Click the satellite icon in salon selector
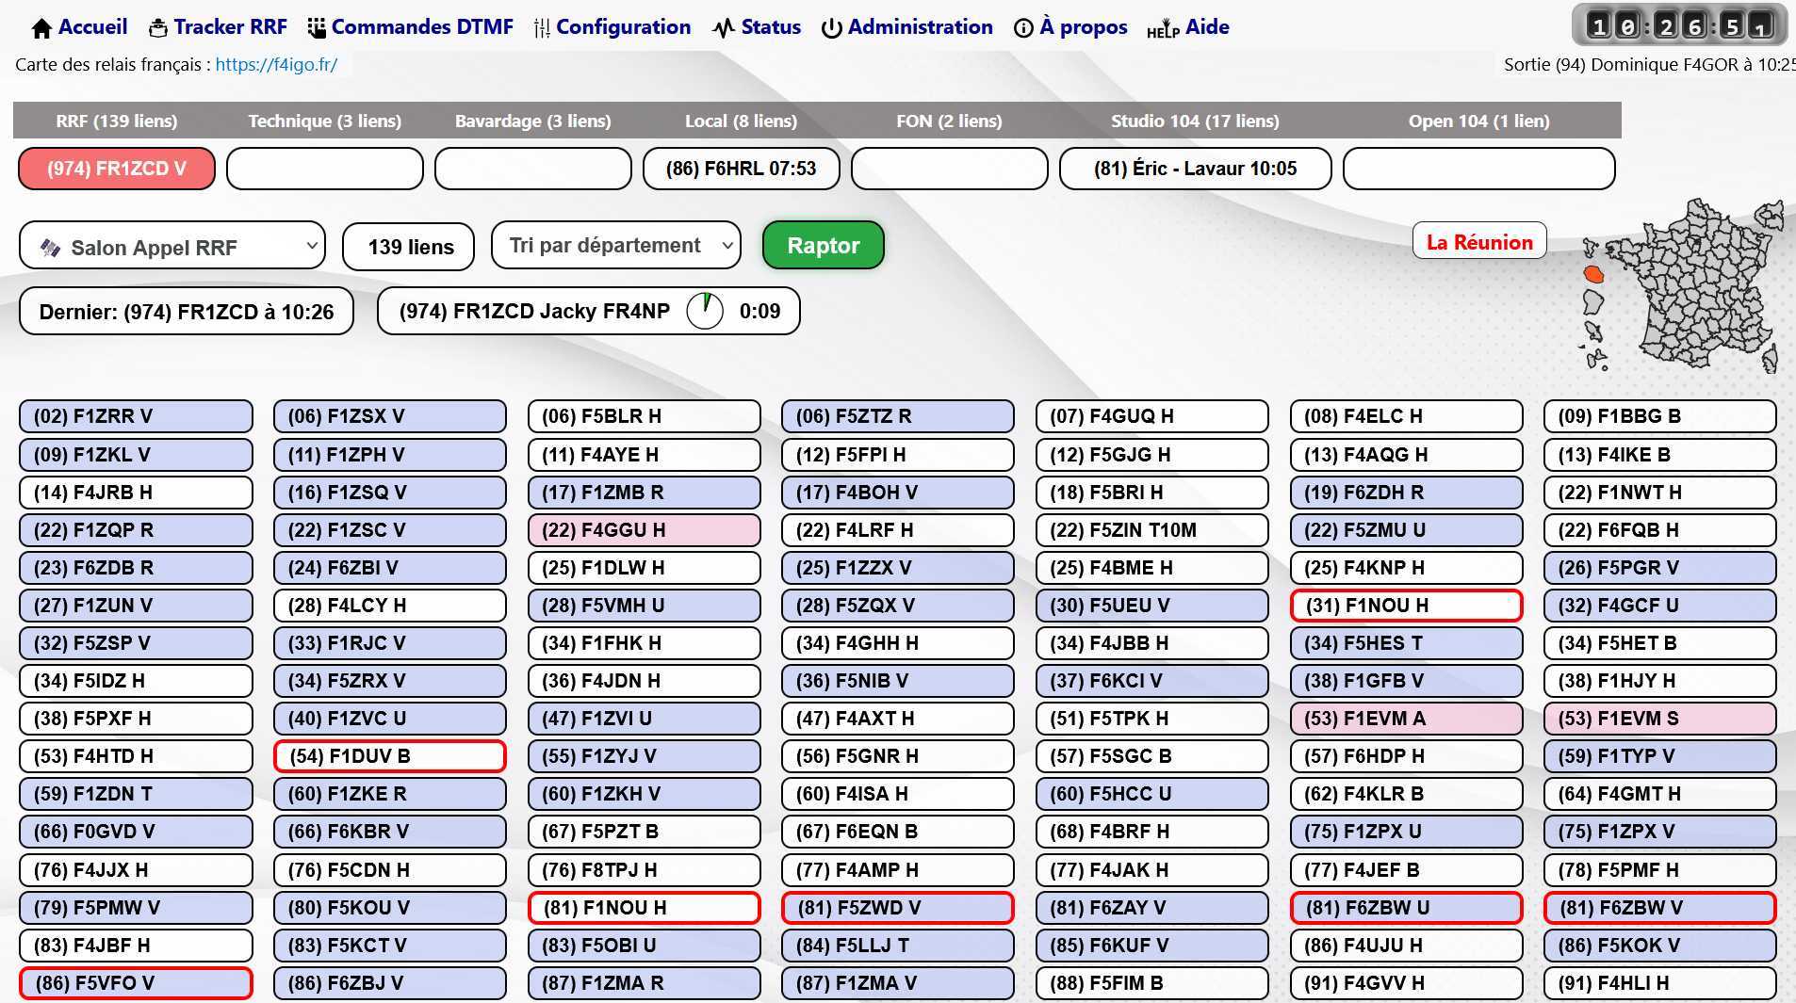The image size is (1796, 1003). [x=50, y=248]
